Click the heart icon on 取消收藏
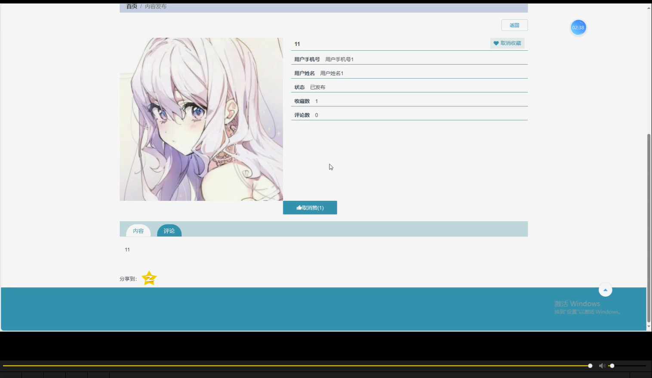 click(x=496, y=43)
